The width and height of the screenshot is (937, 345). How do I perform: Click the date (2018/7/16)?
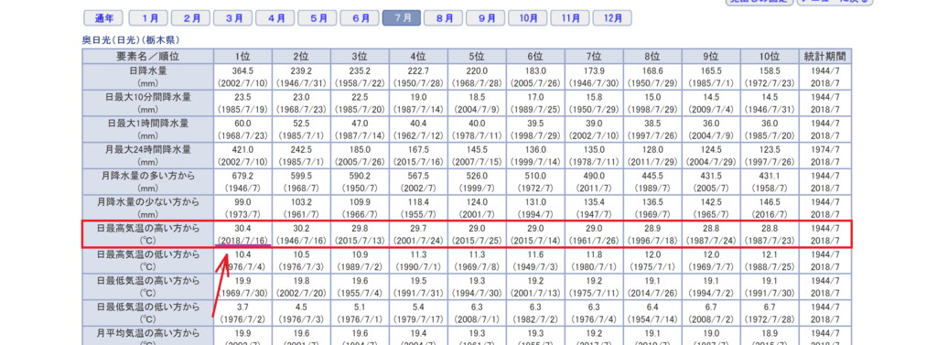(x=242, y=241)
